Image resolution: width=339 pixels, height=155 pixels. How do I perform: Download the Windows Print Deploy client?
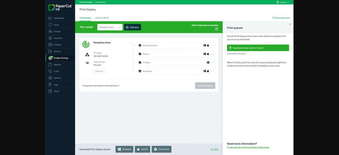pyautogui.click(x=124, y=149)
